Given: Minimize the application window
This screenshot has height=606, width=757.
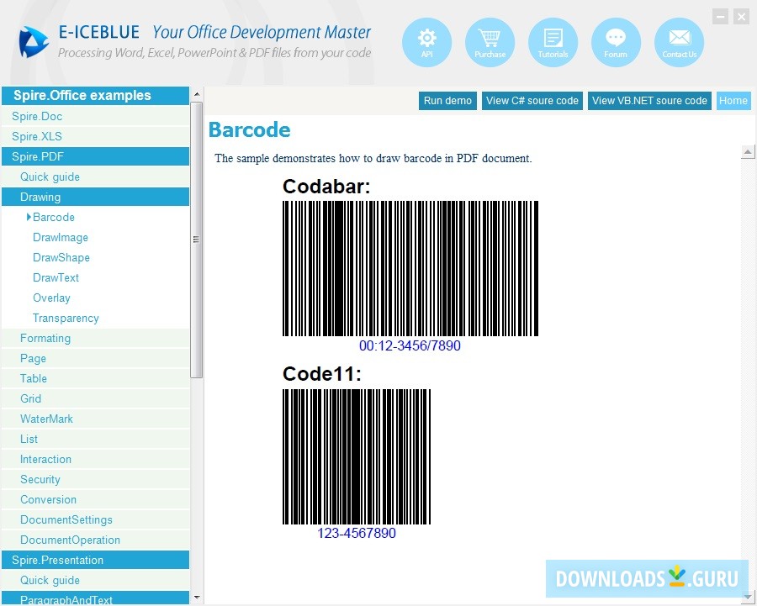Looking at the screenshot, I should [720, 17].
